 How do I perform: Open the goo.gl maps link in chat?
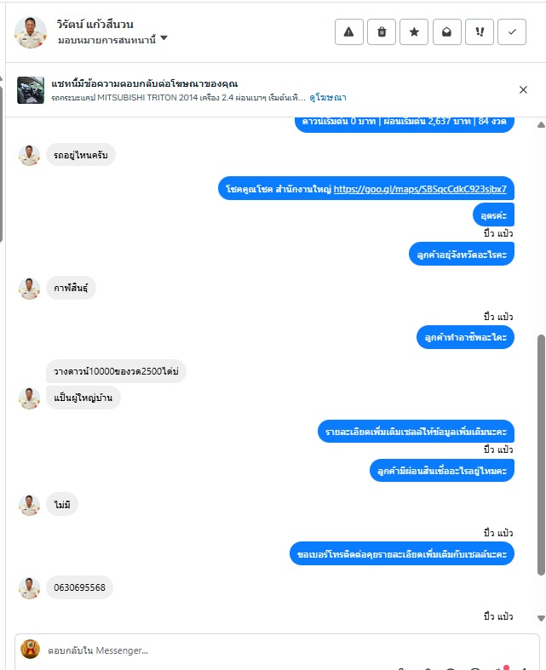coord(420,189)
